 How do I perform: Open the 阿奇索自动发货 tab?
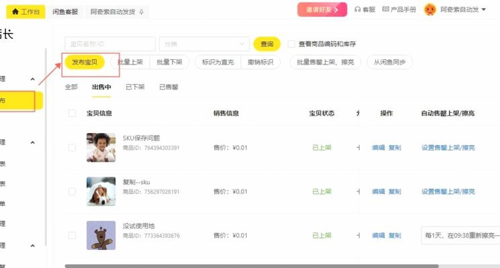113,12
